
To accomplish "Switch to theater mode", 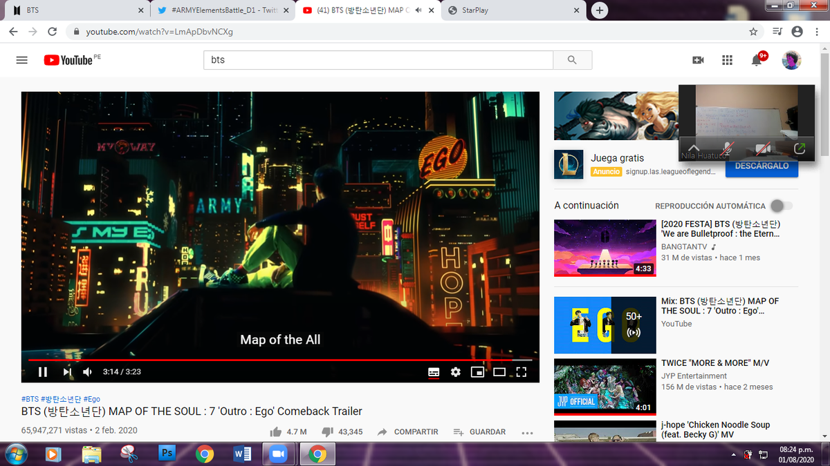I will pyautogui.click(x=499, y=371).
